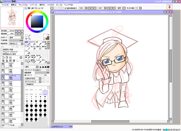Hide the かお layer
The height and width of the screenshot is (131, 181).
point(3,70)
